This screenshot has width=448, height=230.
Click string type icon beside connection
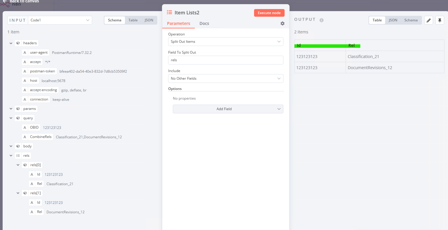[x=25, y=99]
